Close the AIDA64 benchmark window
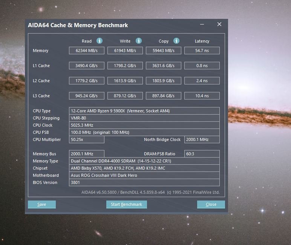 click(219, 24)
